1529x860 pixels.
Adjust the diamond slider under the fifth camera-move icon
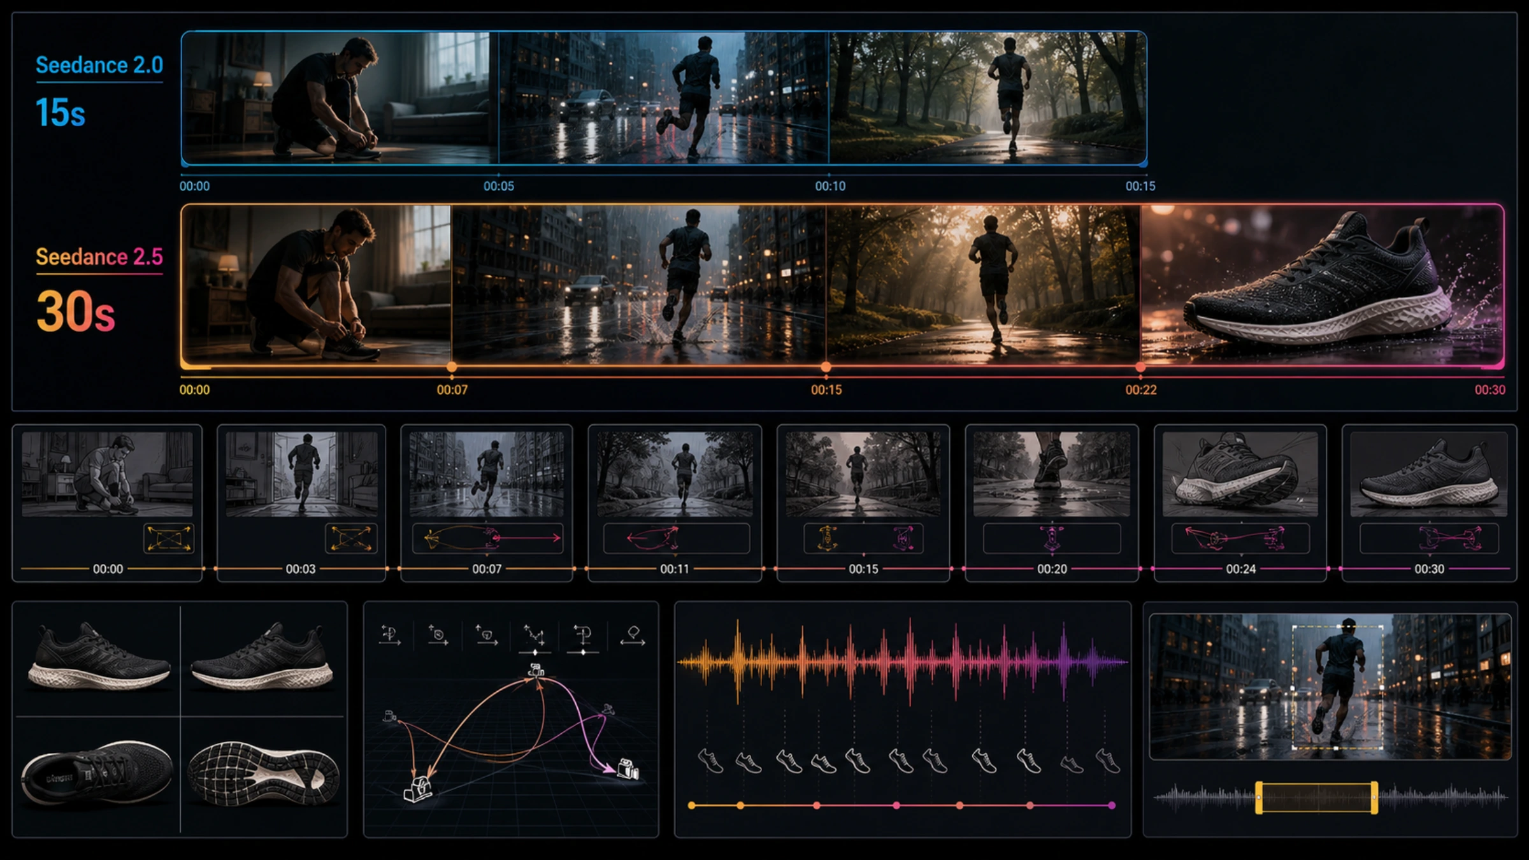coord(583,652)
